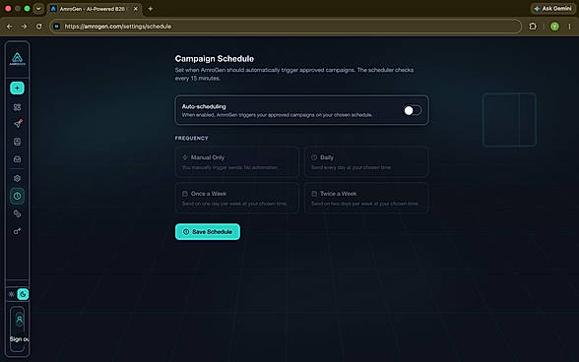Image resolution: width=579 pixels, height=362 pixels.
Task: Open the campaigns paper-plane icon
Action: point(18,124)
